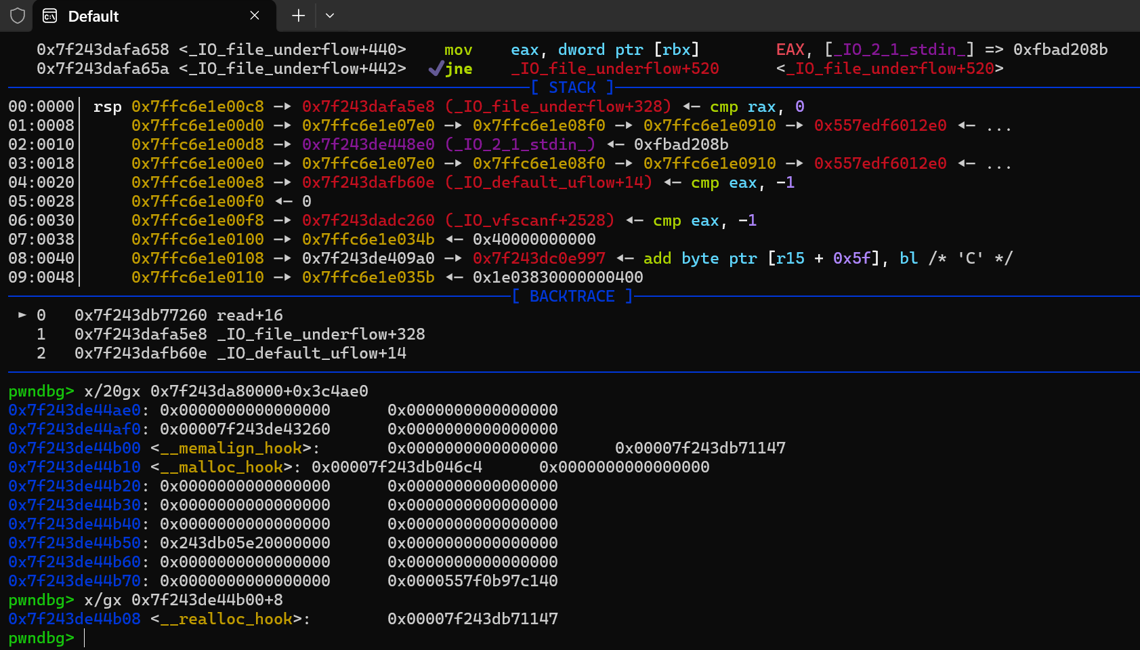Click backtrace address 0x7f243db77260

(141, 315)
